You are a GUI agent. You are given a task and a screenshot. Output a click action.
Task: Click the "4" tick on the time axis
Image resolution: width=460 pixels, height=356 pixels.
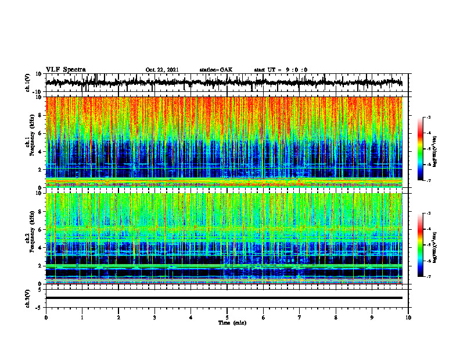tap(191, 318)
